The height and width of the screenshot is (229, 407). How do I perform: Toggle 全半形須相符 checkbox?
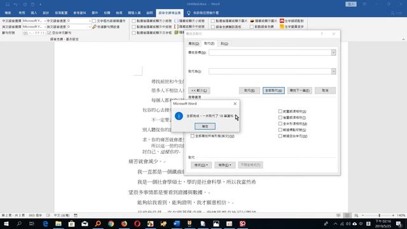tap(280, 123)
